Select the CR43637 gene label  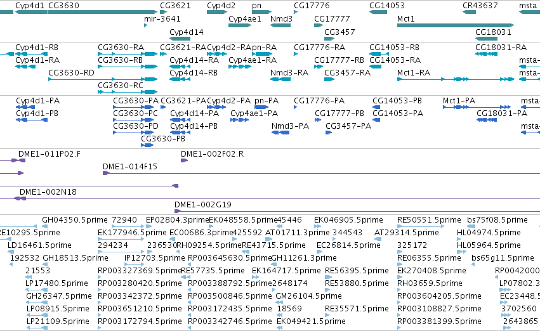tap(480, 6)
